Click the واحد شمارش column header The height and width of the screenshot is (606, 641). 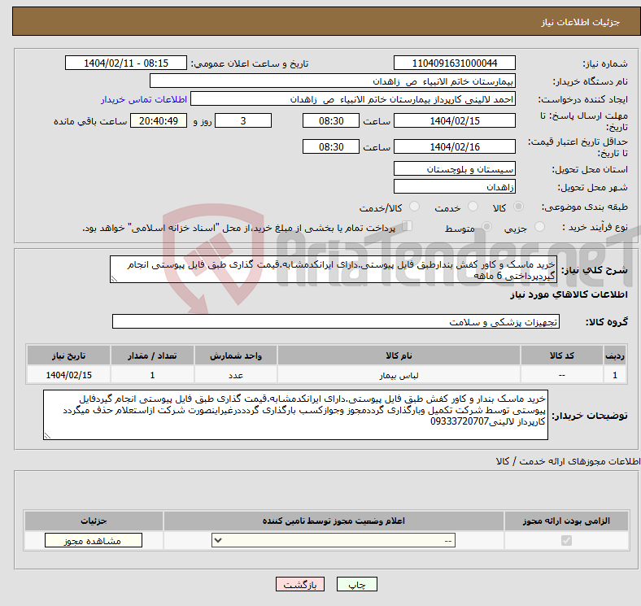(x=236, y=355)
